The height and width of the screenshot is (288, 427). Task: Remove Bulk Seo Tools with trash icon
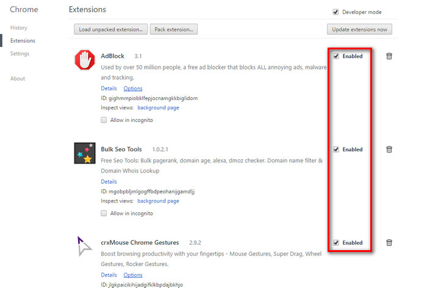[x=389, y=149]
